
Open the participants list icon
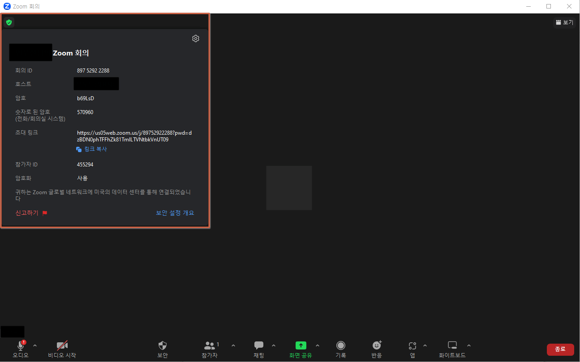(x=210, y=345)
